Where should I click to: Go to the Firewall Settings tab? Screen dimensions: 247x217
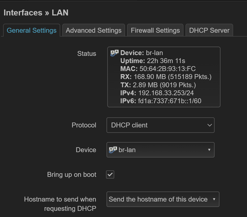tap(155, 30)
